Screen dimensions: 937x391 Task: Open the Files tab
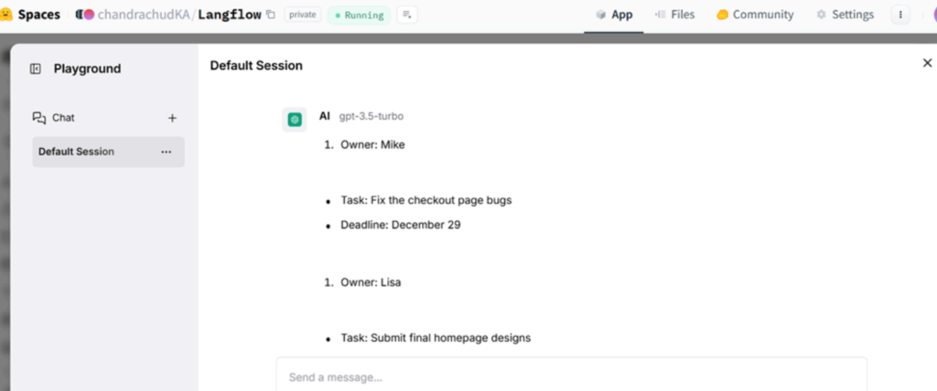(x=675, y=15)
